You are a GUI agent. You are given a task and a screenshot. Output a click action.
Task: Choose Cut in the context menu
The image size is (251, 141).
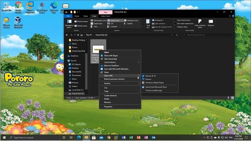(x=120, y=88)
